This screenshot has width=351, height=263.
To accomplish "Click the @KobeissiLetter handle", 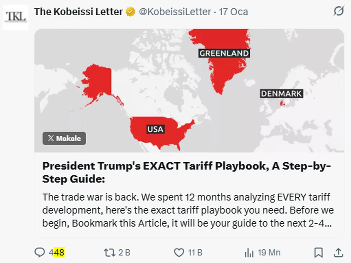I will pyautogui.click(x=175, y=12).
